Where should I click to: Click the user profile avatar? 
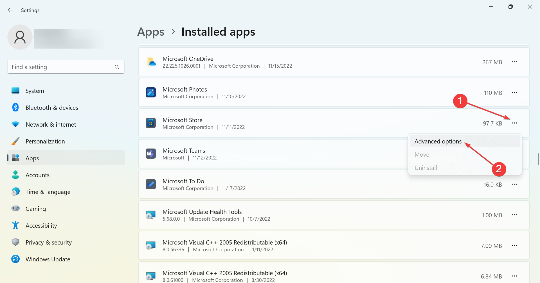(x=20, y=37)
